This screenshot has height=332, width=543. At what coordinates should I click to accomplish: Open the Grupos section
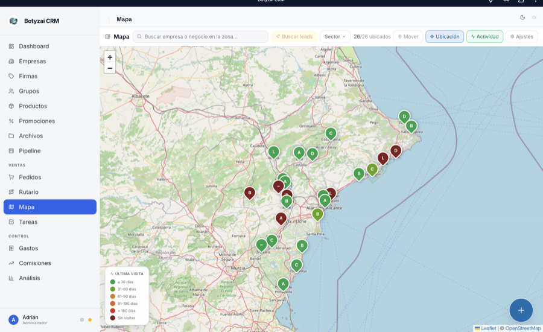50,91
